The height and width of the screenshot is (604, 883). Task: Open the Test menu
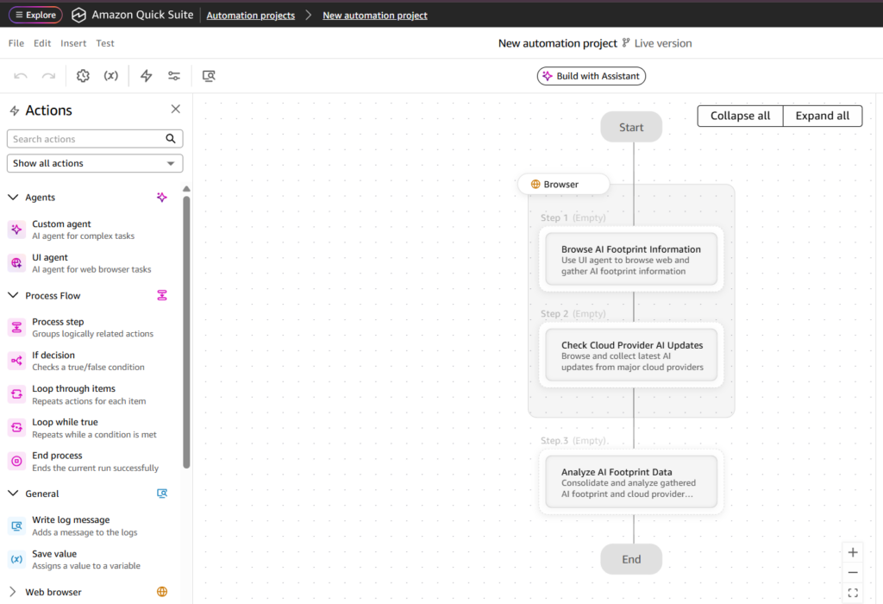[105, 43]
